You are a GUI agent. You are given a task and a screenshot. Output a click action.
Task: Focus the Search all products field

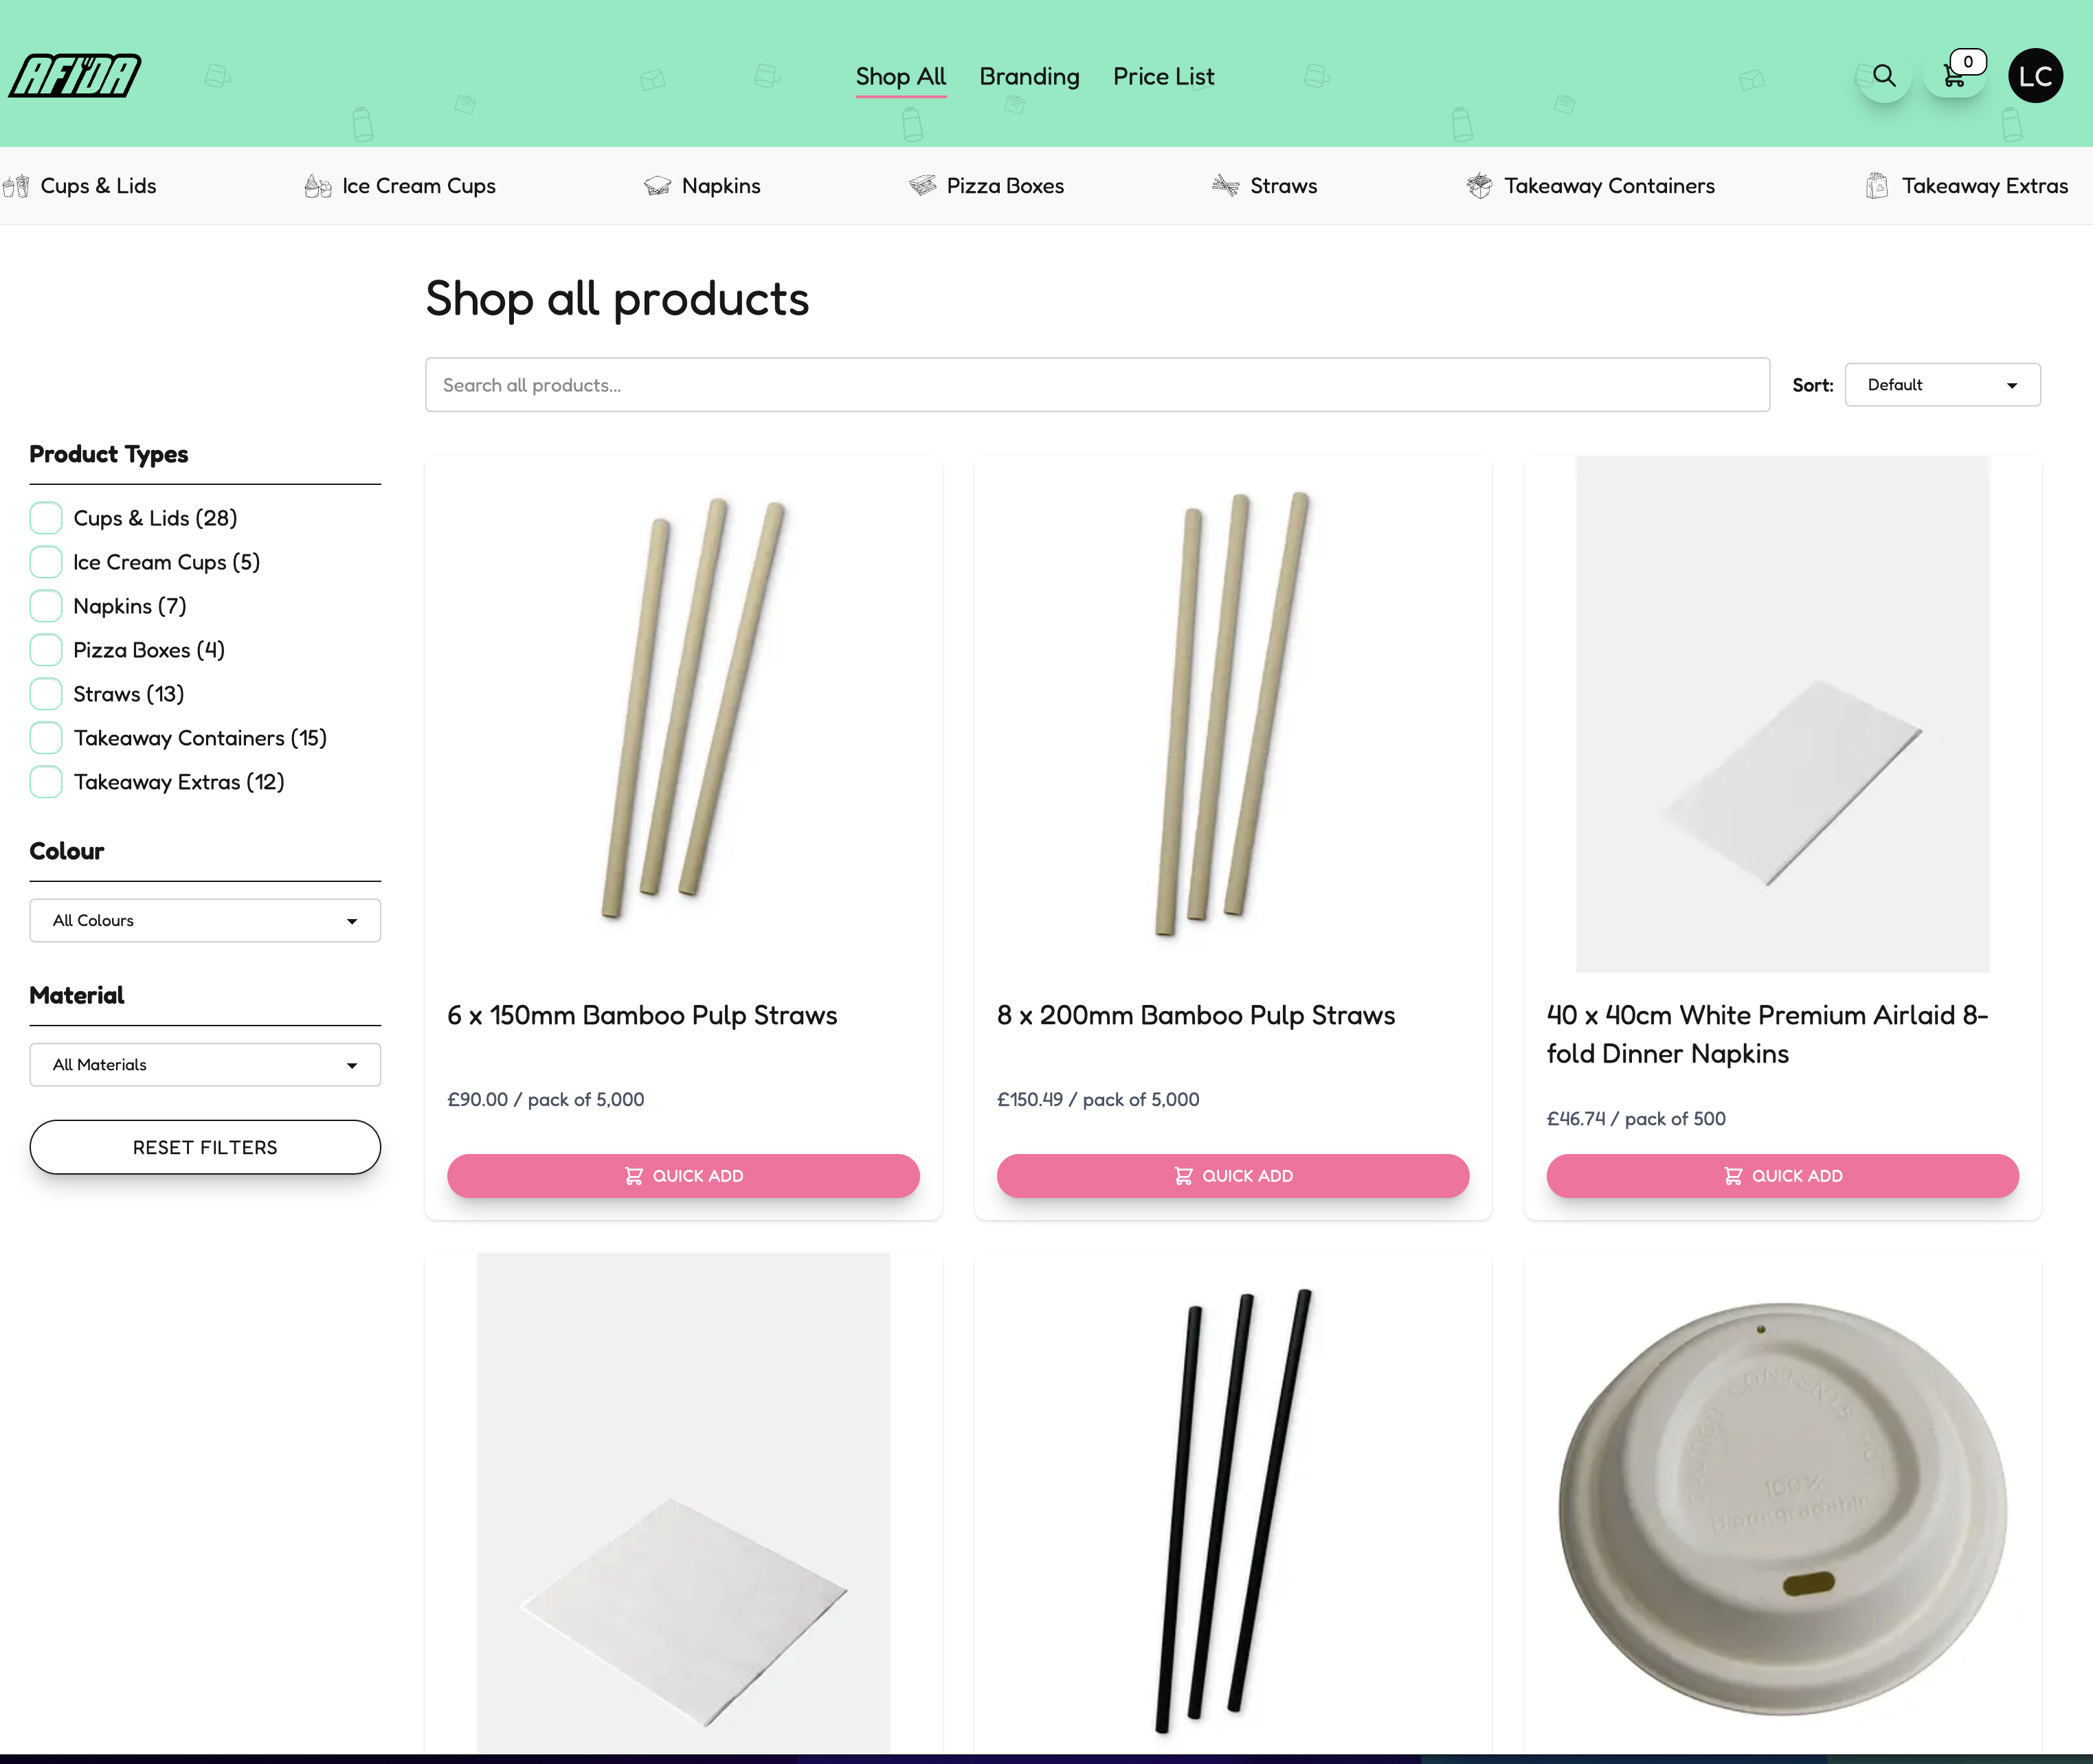1097,385
